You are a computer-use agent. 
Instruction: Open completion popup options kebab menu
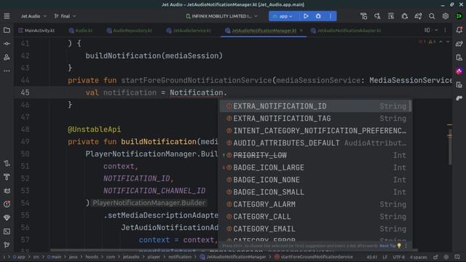point(406,246)
